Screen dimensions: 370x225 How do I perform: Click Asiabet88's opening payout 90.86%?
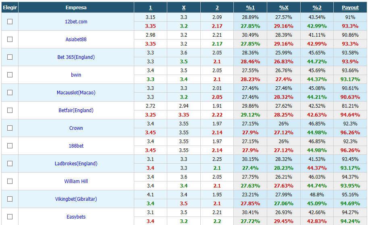[x=350, y=35]
